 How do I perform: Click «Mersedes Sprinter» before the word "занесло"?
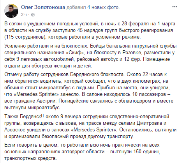(x=36, y=94)
